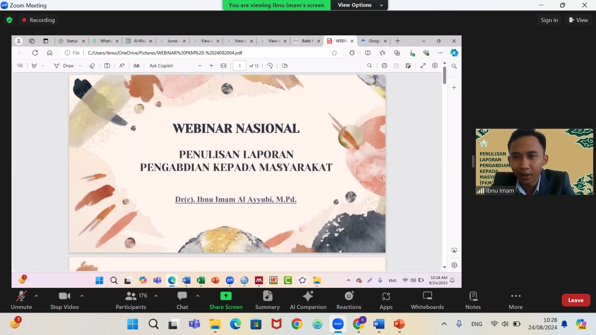This screenshot has width=596, height=335.
Task: Select Ibnu Imam's video thumbnail
Action: click(x=534, y=162)
